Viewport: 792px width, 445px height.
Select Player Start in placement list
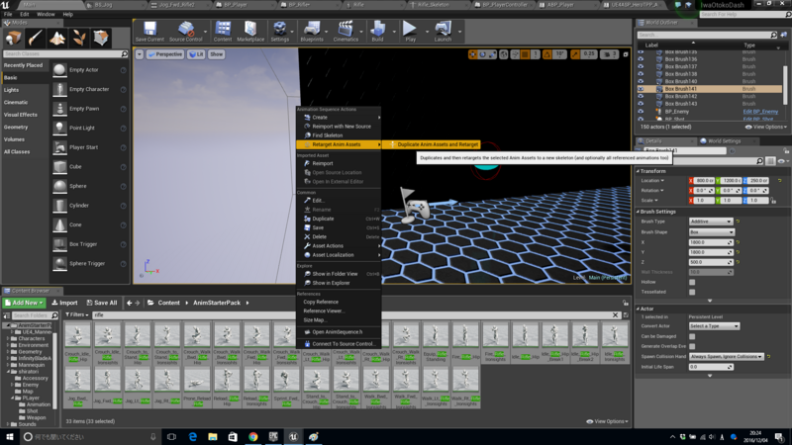pyautogui.click(x=89, y=147)
